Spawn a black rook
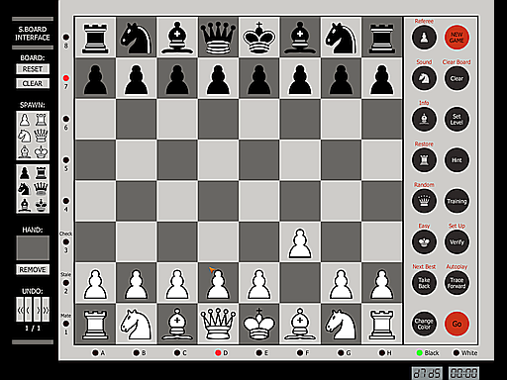507x380 pixels. click(x=41, y=172)
